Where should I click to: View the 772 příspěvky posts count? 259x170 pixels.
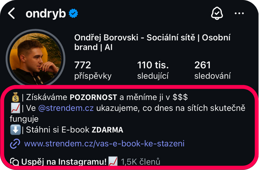pyautogui.click(x=93, y=70)
